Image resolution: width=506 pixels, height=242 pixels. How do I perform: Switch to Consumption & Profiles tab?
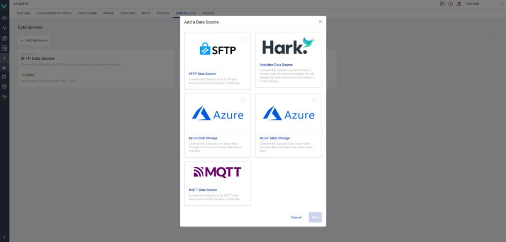click(x=54, y=13)
